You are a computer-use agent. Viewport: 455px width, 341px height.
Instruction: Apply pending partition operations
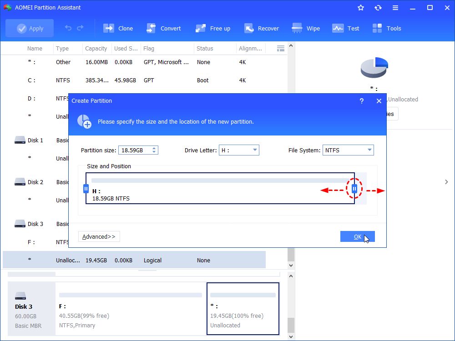[29, 28]
